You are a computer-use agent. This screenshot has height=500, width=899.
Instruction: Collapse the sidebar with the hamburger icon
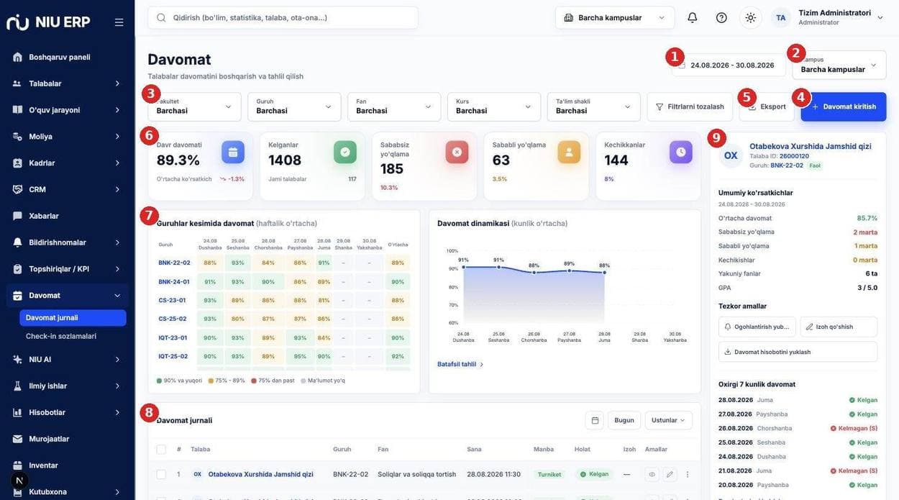coord(119,22)
